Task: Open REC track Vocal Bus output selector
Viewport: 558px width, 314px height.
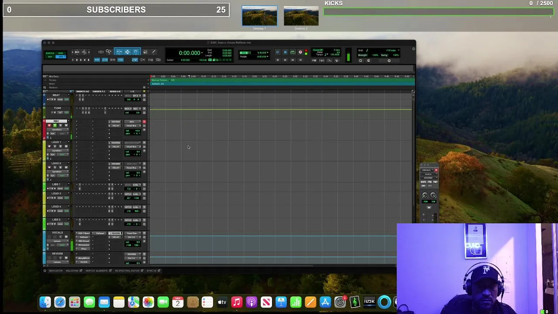Action: pos(133,126)
